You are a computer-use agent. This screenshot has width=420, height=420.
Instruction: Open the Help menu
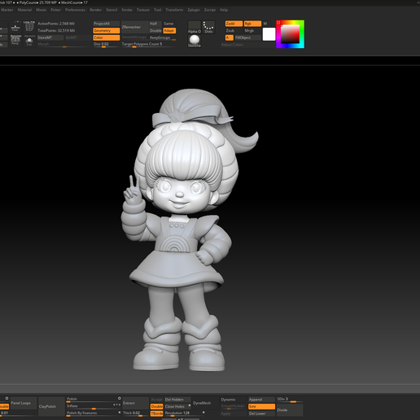224,10
